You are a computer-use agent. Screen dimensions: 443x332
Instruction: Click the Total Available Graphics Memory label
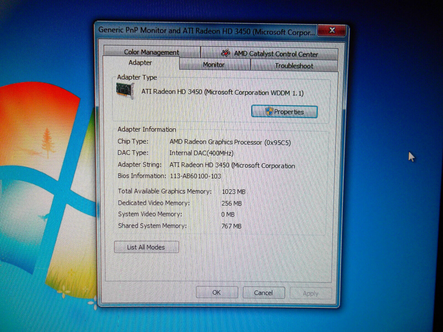165,191
